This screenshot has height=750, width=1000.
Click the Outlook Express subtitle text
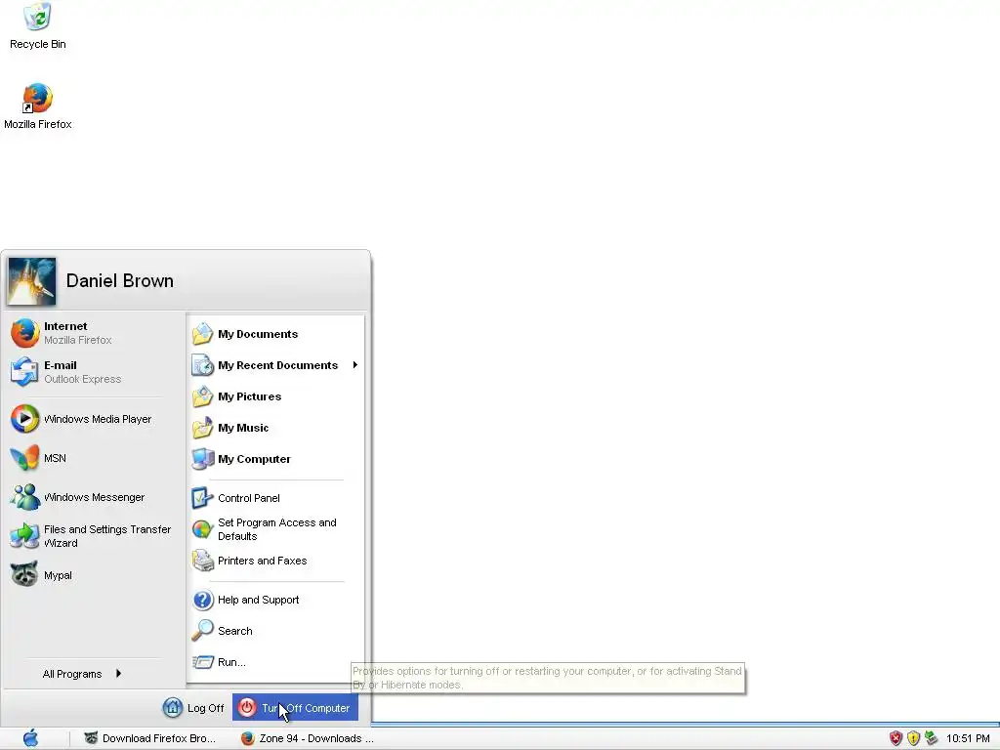pos(82,379)
